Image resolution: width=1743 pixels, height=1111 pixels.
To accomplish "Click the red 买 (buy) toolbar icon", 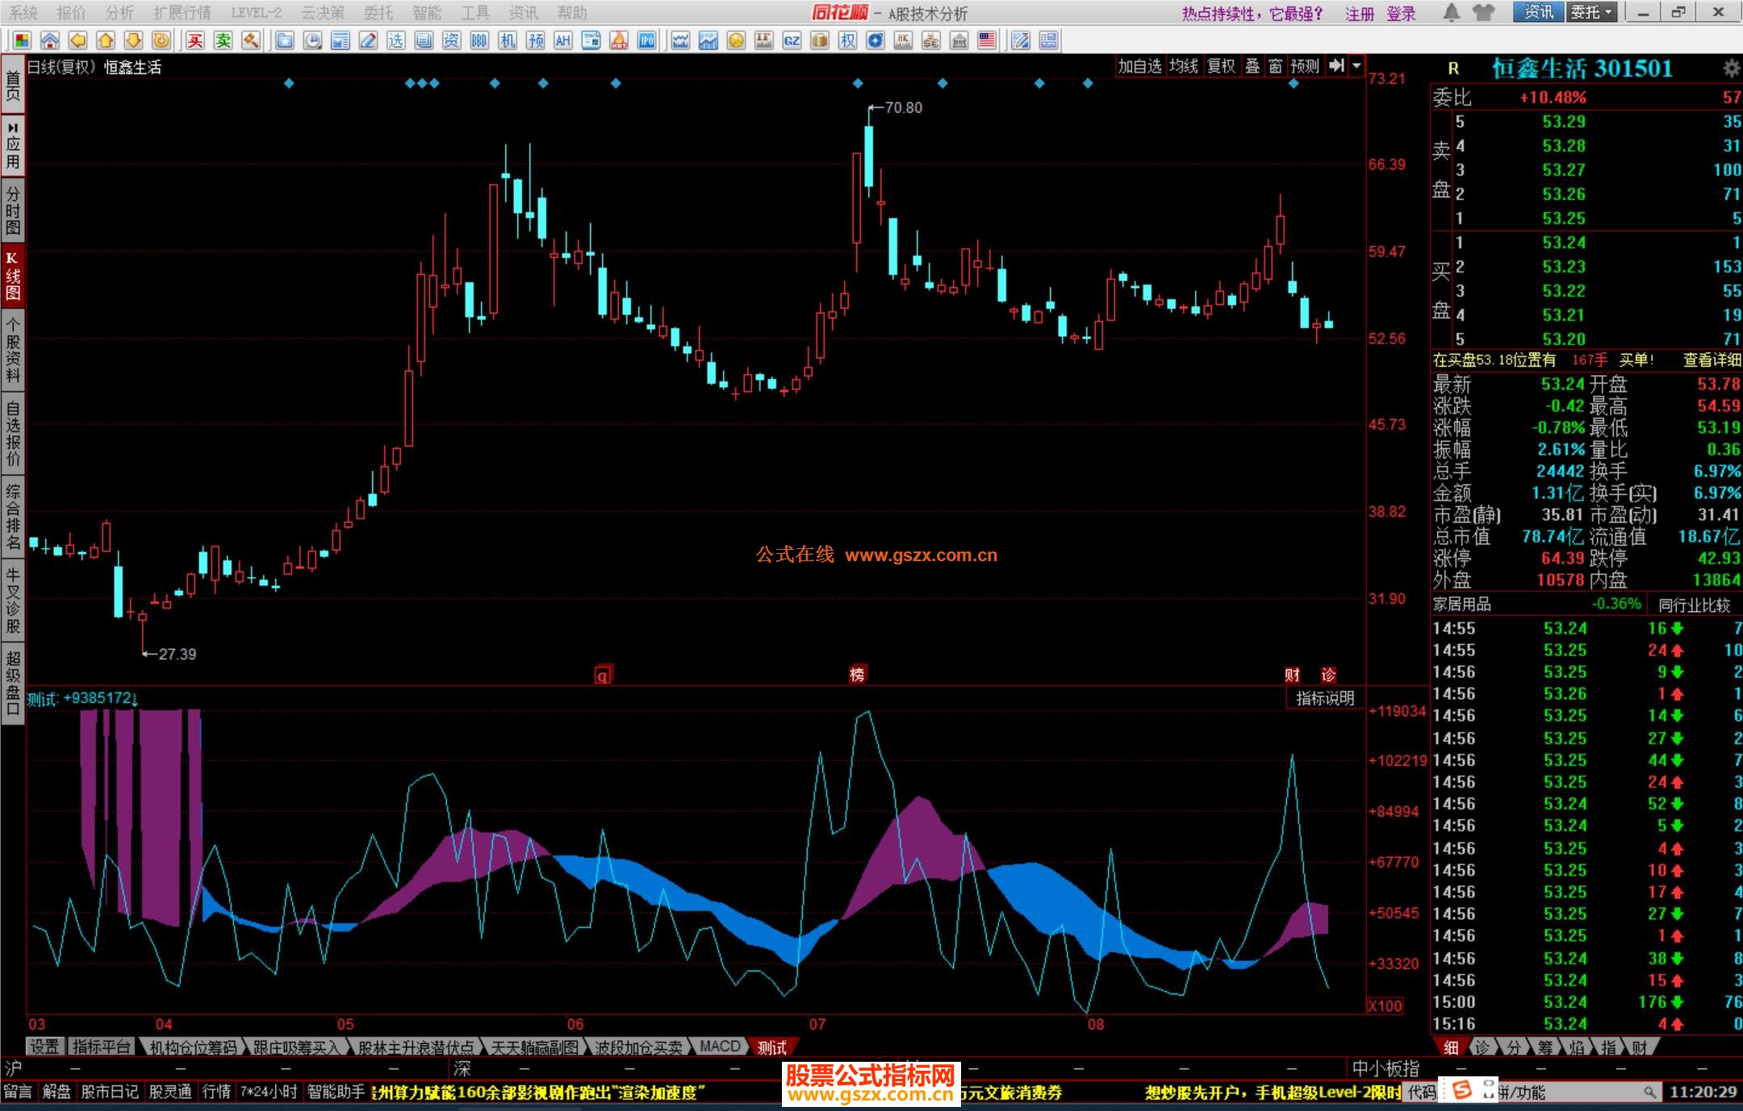I will pos(194,40).
